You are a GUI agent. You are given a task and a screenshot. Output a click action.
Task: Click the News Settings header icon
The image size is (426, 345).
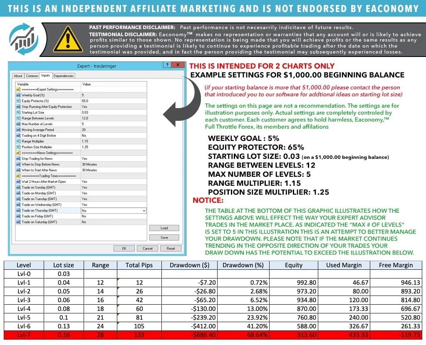pyautogui.click(x=18, y=153)
